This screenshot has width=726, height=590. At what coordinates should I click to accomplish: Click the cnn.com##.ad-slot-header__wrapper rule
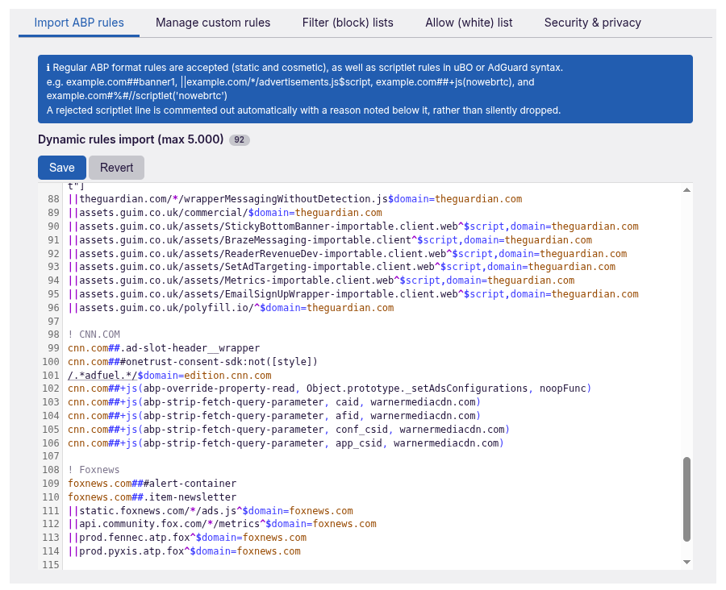pos(164,348)
